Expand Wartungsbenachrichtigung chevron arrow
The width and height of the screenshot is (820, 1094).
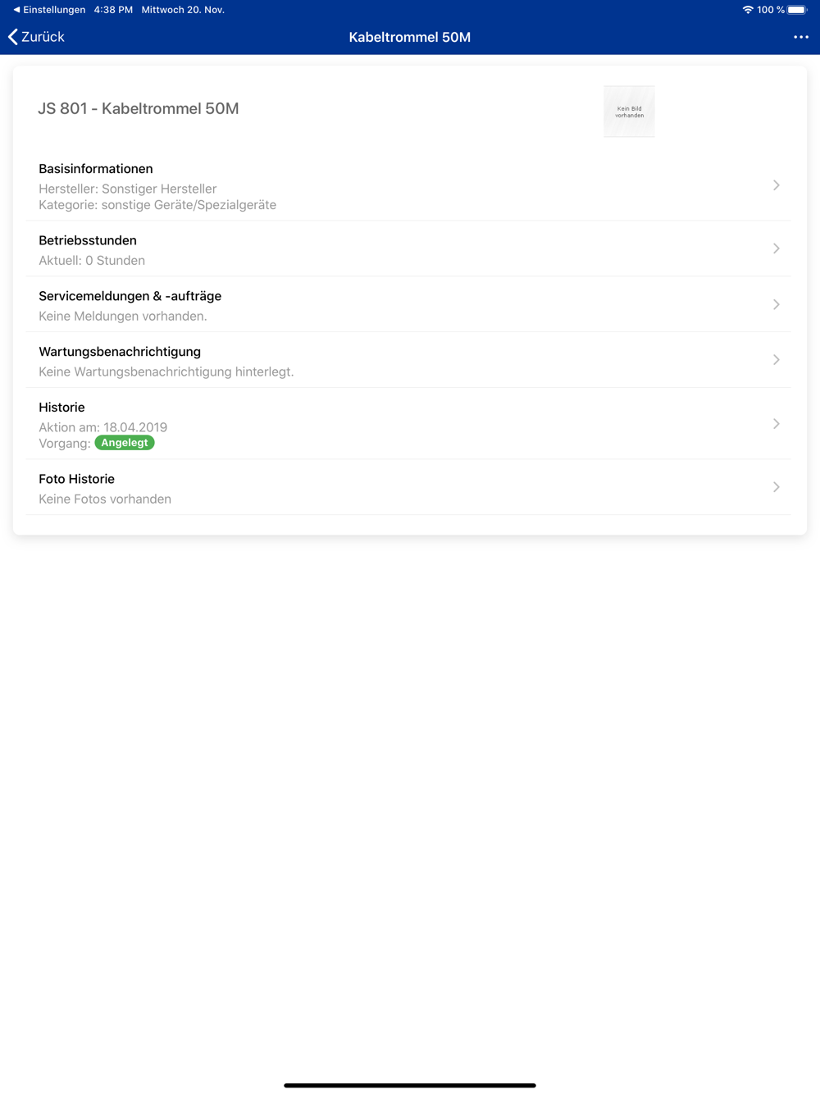pos(776,360)
